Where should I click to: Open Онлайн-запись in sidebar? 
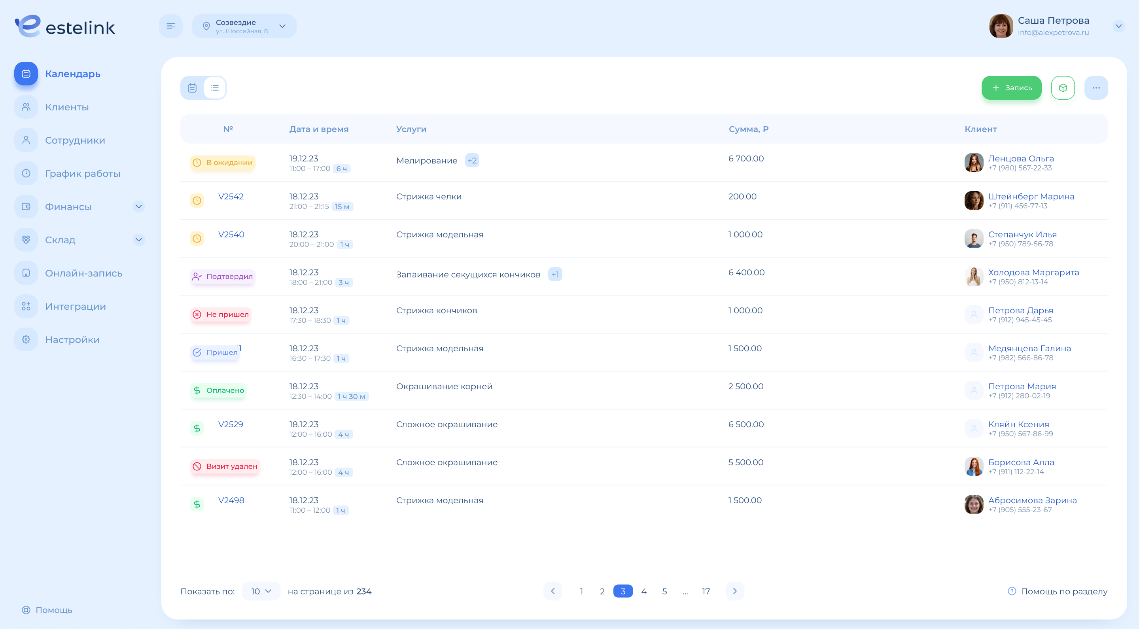click(x=83, y=273)
